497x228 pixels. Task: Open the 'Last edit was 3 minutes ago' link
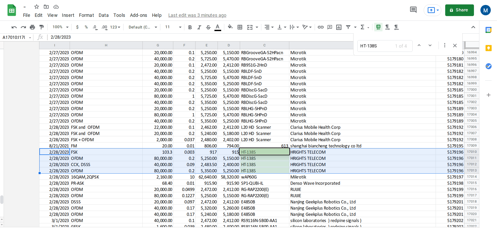(x=197, y=15)
